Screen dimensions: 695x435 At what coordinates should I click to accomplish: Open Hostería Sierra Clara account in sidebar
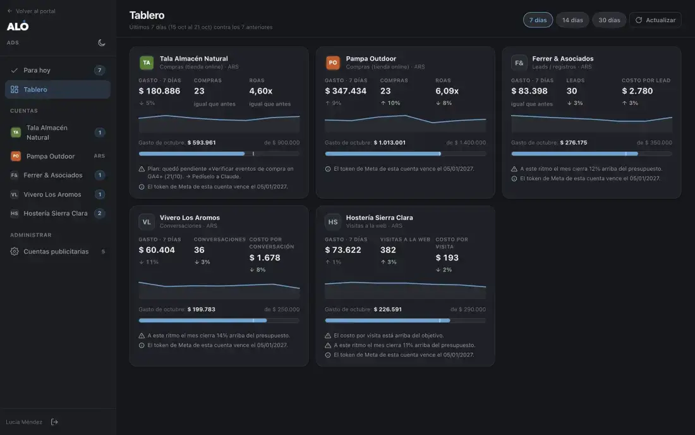[x=57, y=213]
